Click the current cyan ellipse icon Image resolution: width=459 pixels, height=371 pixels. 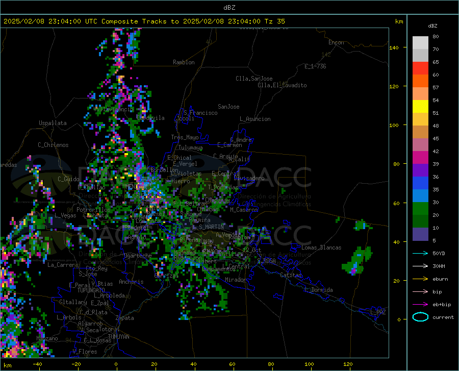(x=420, y=317)
